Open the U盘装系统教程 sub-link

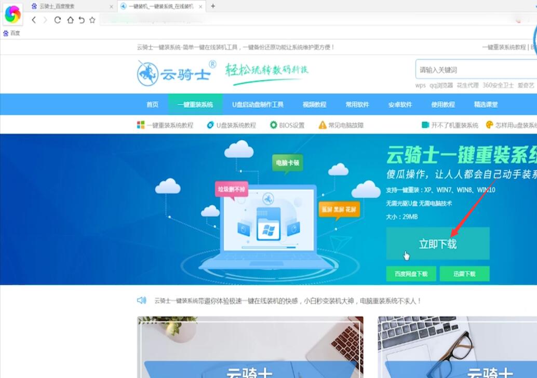[236, 125]
